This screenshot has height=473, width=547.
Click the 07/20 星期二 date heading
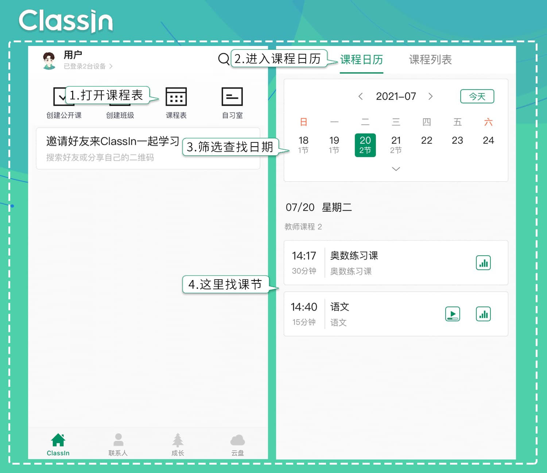pos(319,207)
